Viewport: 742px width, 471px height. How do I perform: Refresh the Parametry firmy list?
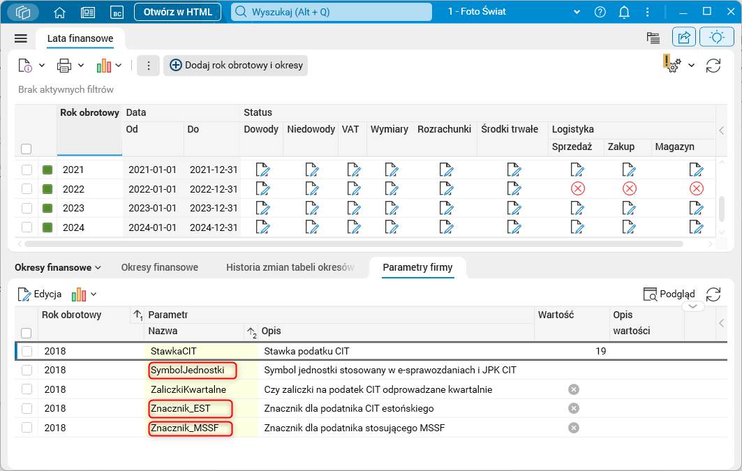[x=713, y=294]
